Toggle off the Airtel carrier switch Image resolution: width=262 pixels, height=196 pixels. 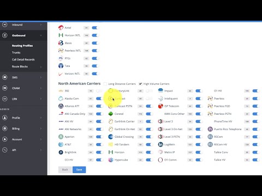click(95, 28)
